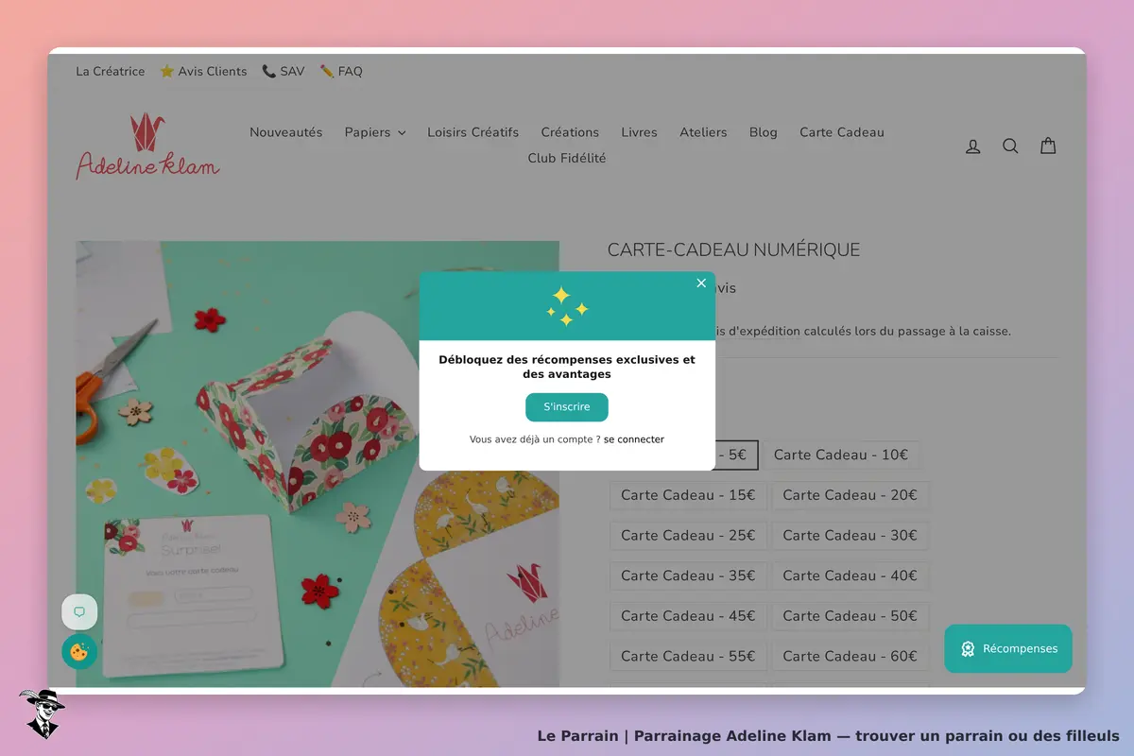The width and height of the screenshot is (1134, 756).
Task: Open the Récompenses rewards button
Action: pyautogui.click(x=1008, y=648)
